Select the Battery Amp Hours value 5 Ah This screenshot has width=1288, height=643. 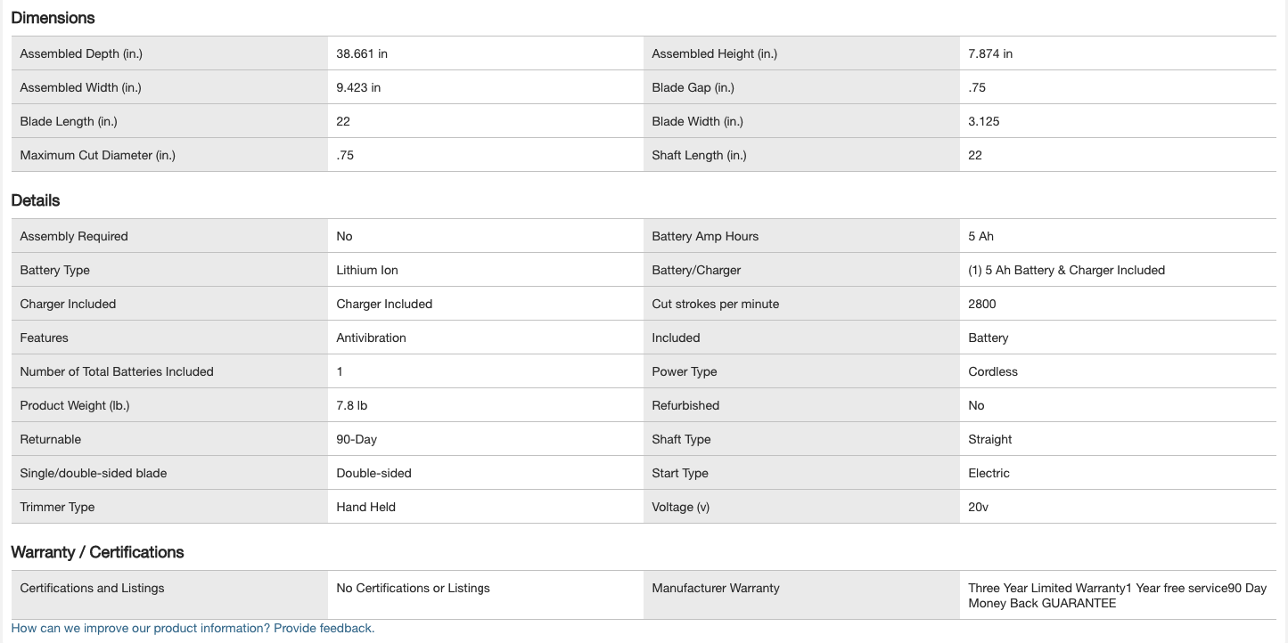[x=980, y=236]
